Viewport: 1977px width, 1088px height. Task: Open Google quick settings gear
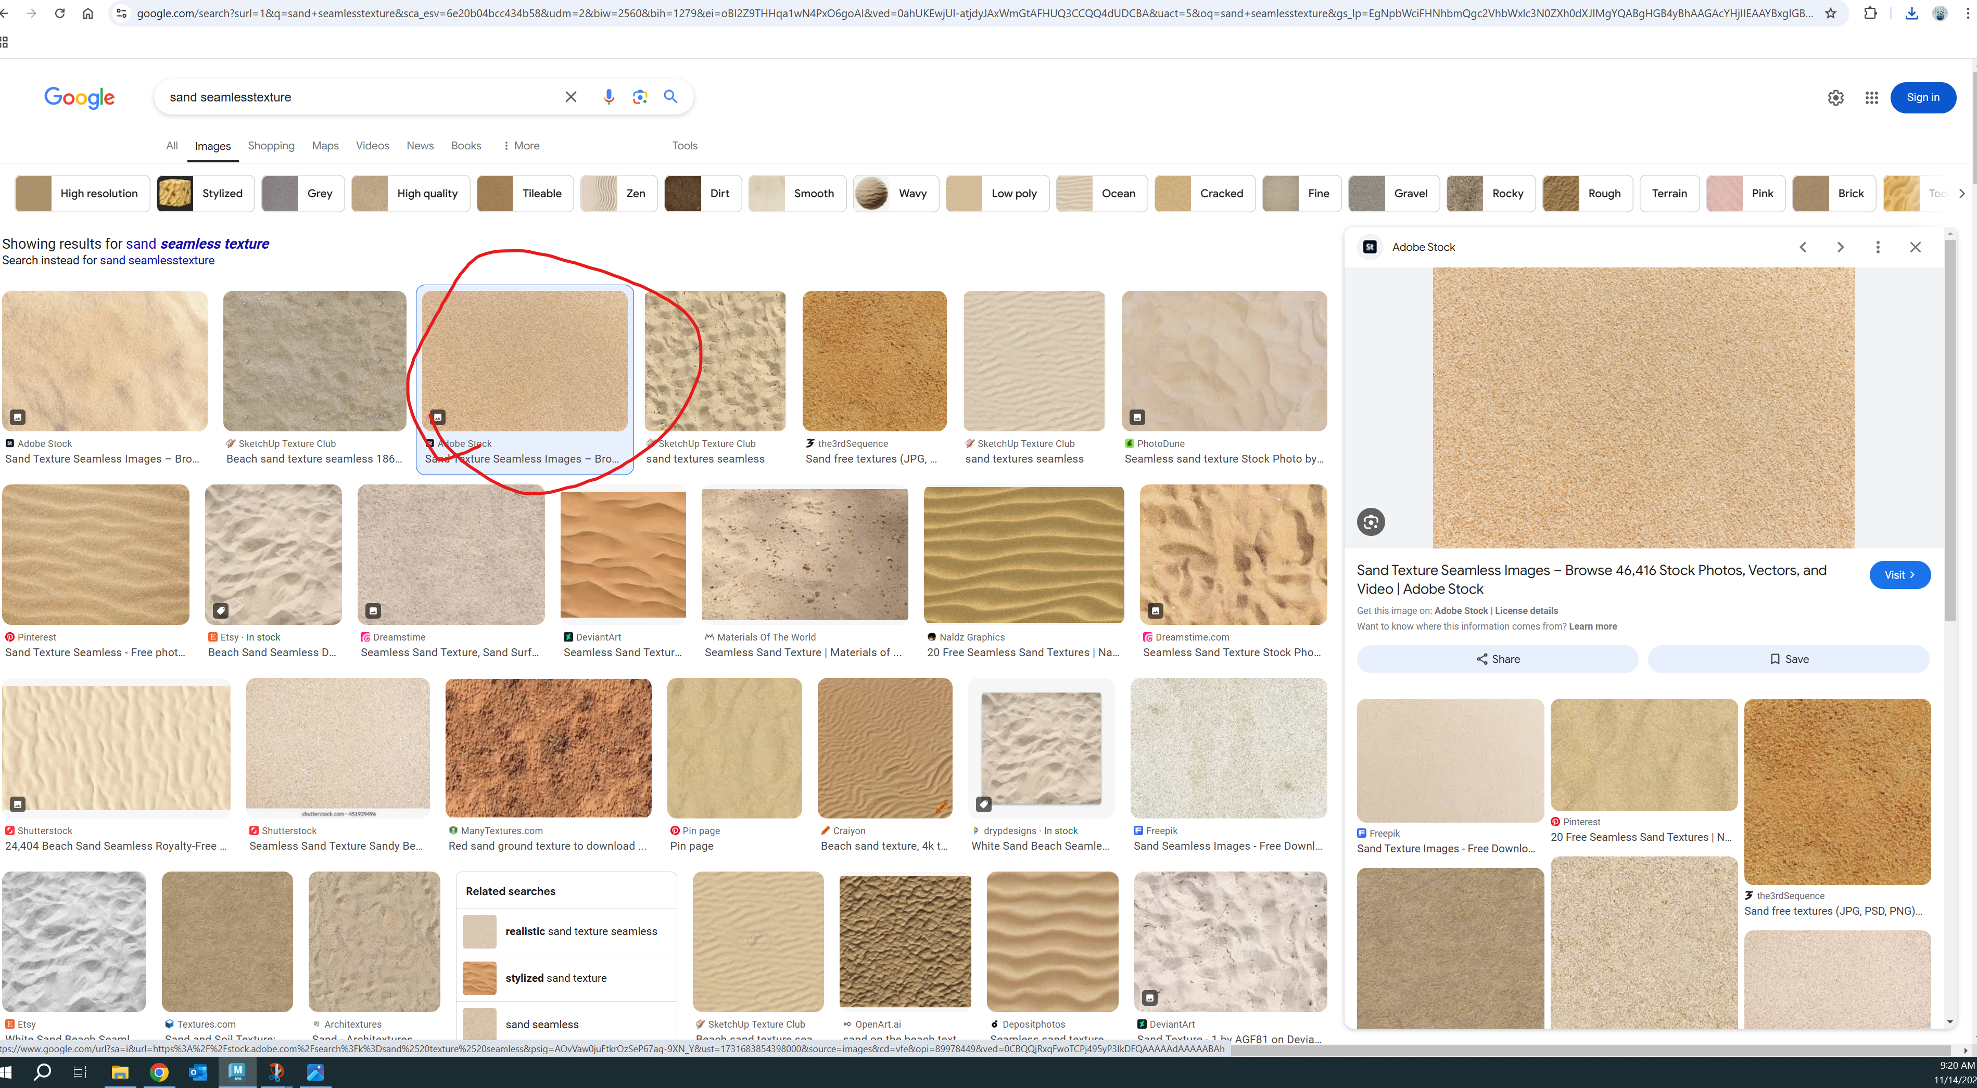1835,97
